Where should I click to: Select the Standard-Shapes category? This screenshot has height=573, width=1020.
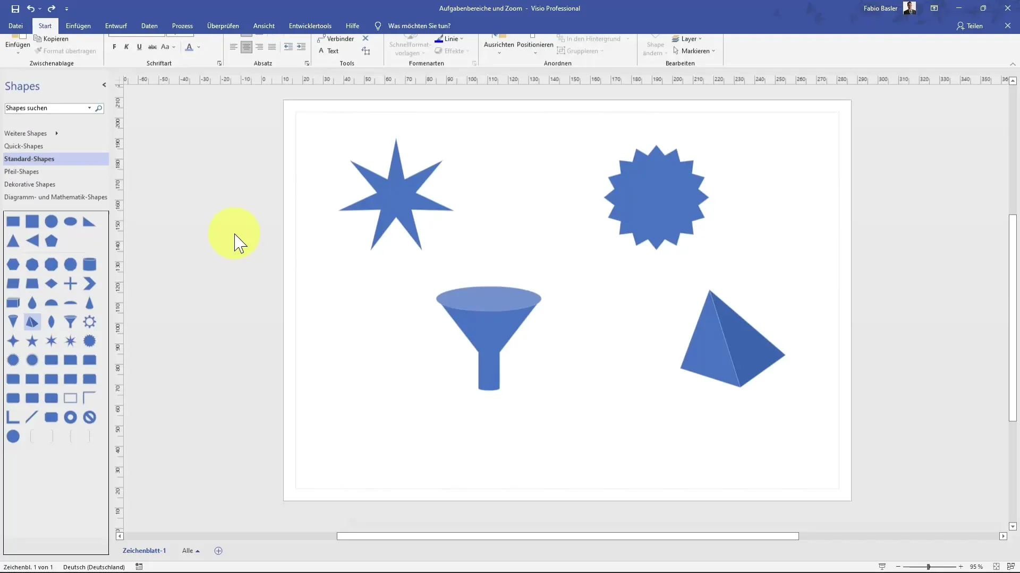pyautogui.click(x=29, y=159)
